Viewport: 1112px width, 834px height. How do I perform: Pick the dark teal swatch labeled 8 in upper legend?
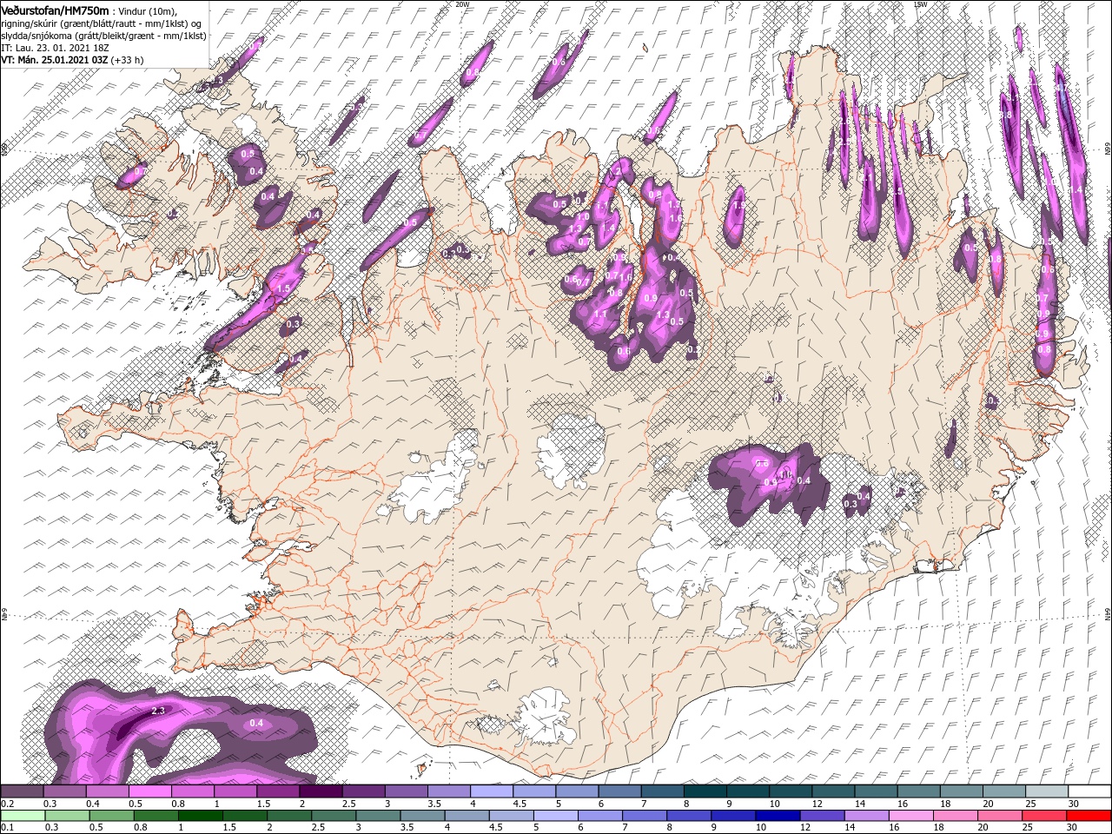pyautogui.click(x=705, y=791)
